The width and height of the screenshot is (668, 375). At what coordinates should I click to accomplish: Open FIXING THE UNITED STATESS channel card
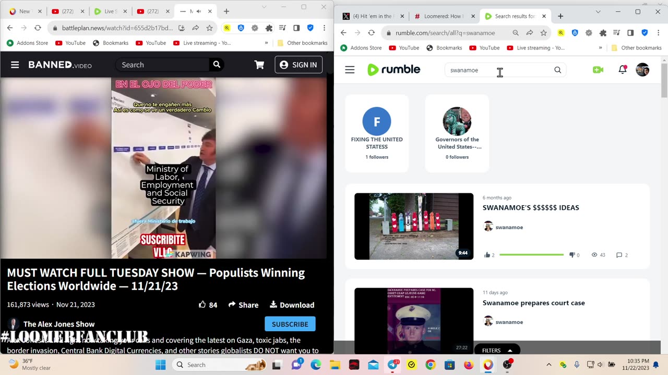pos(377,133)
